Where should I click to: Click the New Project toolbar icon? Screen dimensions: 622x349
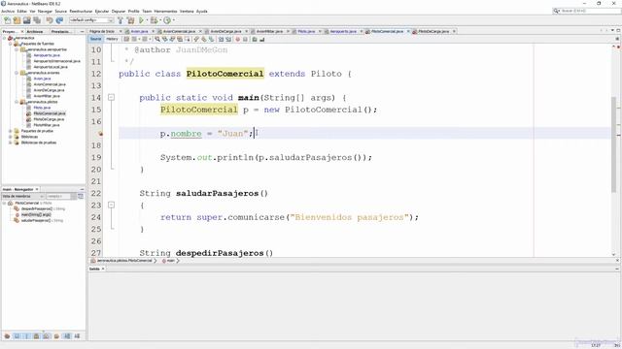(x=17, y=20)
